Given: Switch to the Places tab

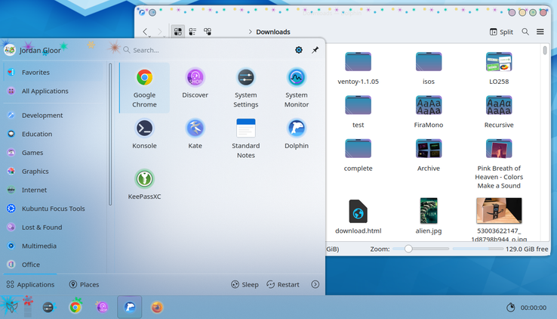Looking at the screenshot, I should [85, 284].
